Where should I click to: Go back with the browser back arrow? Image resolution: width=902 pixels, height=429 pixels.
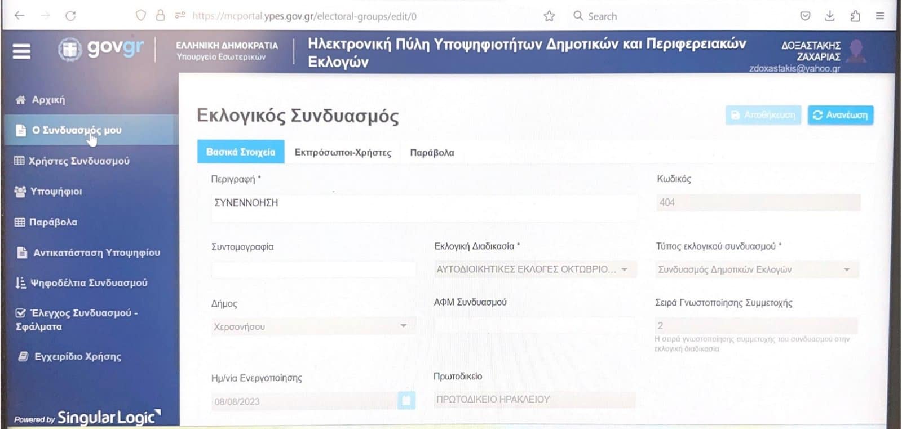point(20,16)
